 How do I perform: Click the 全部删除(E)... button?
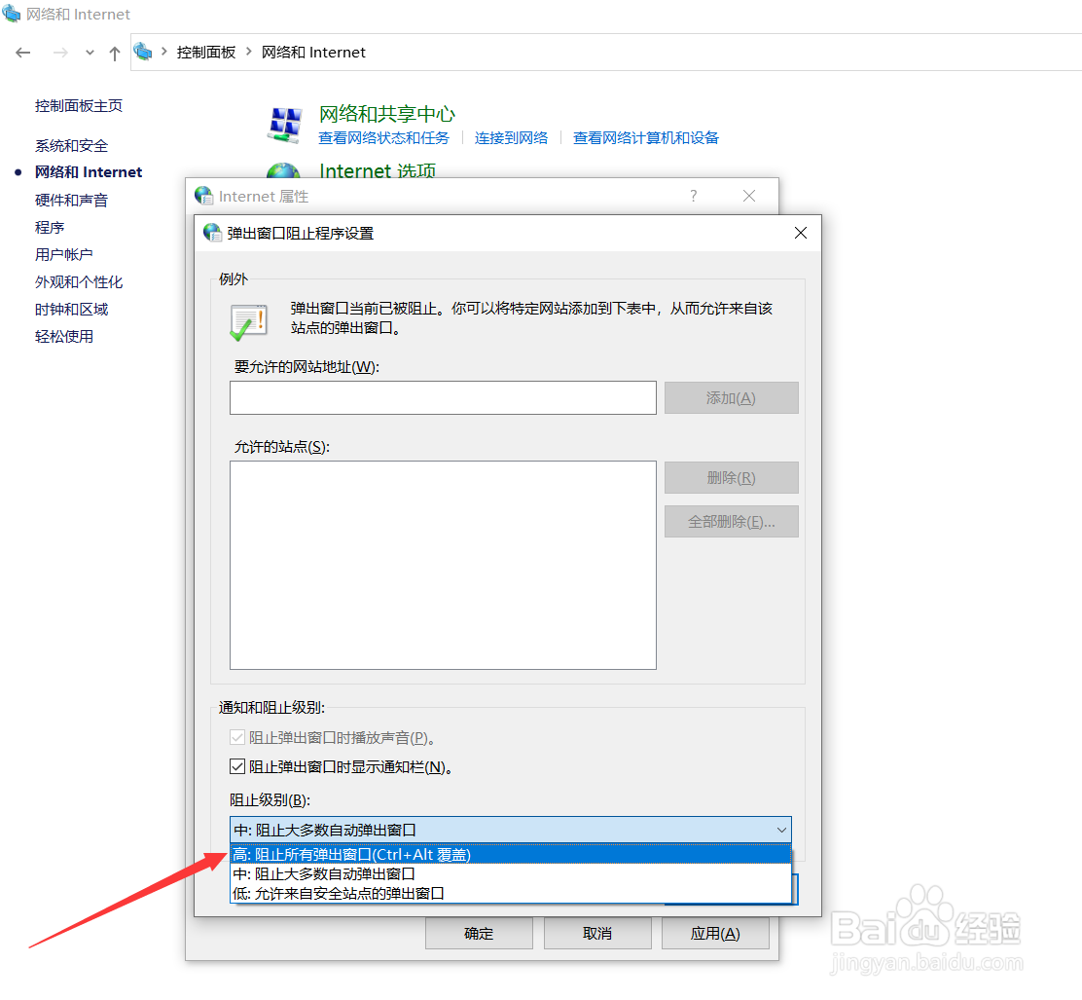[732, 521]
